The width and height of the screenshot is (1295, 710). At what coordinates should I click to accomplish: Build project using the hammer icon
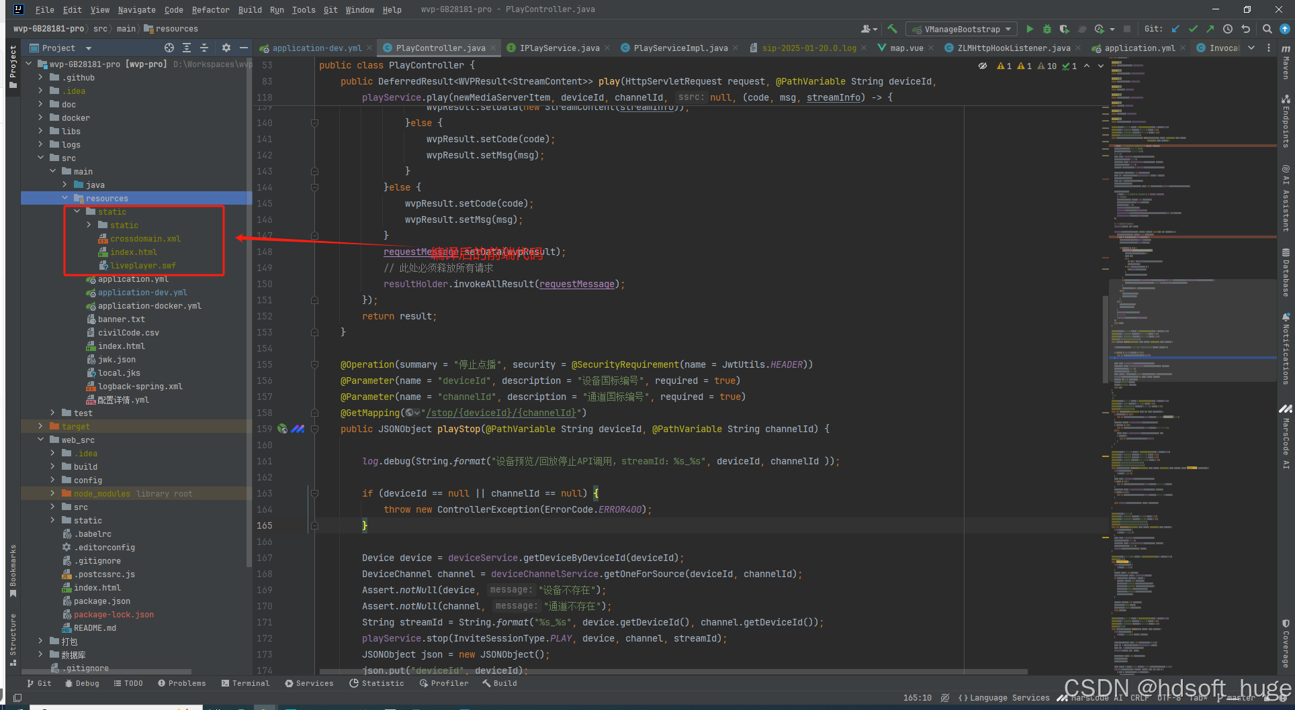coord(893,29)
